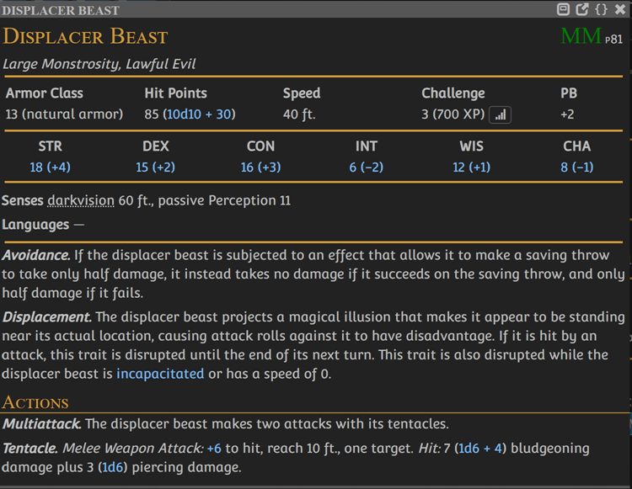This screenshot has height=489, width=632.
Task: Open the MM source link
Action: [581, 37]
